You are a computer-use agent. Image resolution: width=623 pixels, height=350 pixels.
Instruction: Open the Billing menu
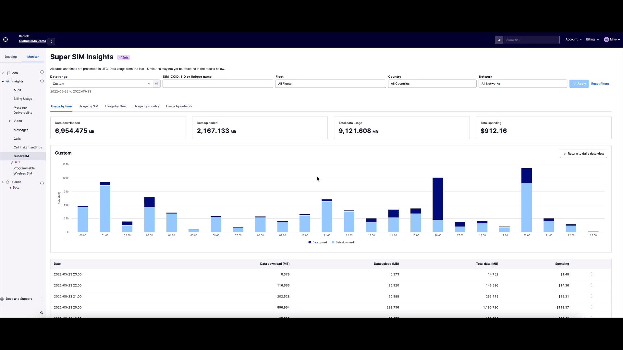(x=592, y=40)
